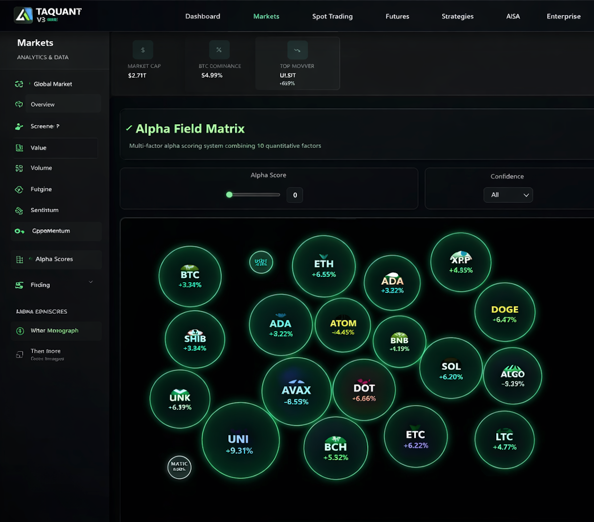Open the Dashboard navigation item
The image size is (594, 522).
coord(203,16)
